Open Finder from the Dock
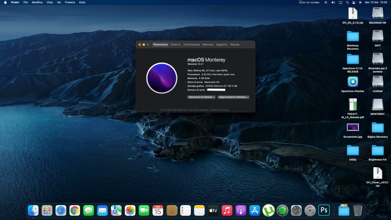391x220 pixels. tap(33, 211)
